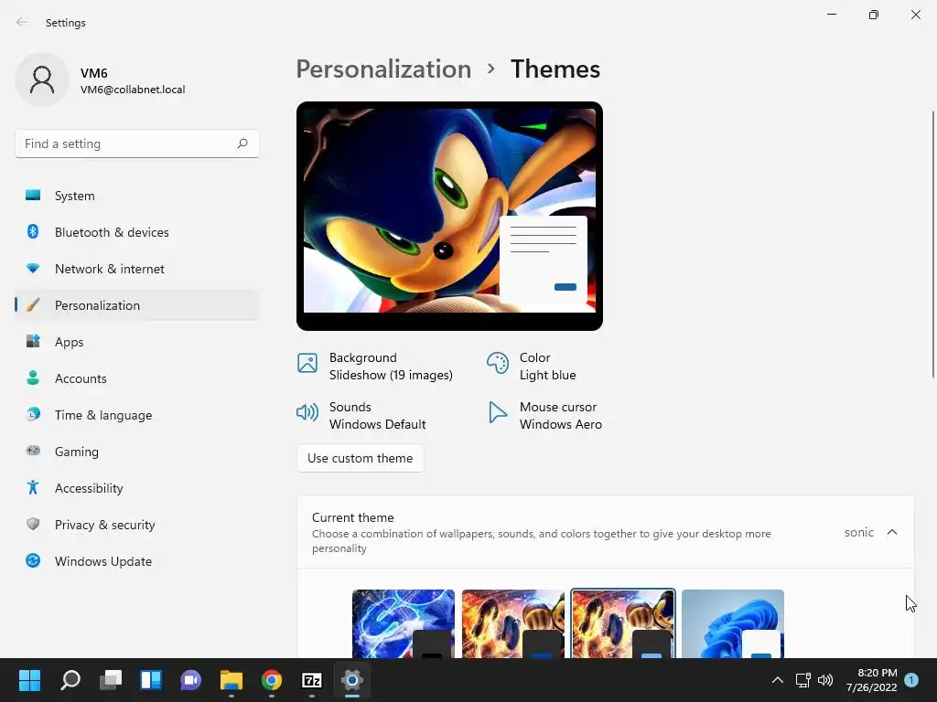This screenshot has width=937, height=702.
Task: Go back with the Settings back arrow
Action: point(22,22)
